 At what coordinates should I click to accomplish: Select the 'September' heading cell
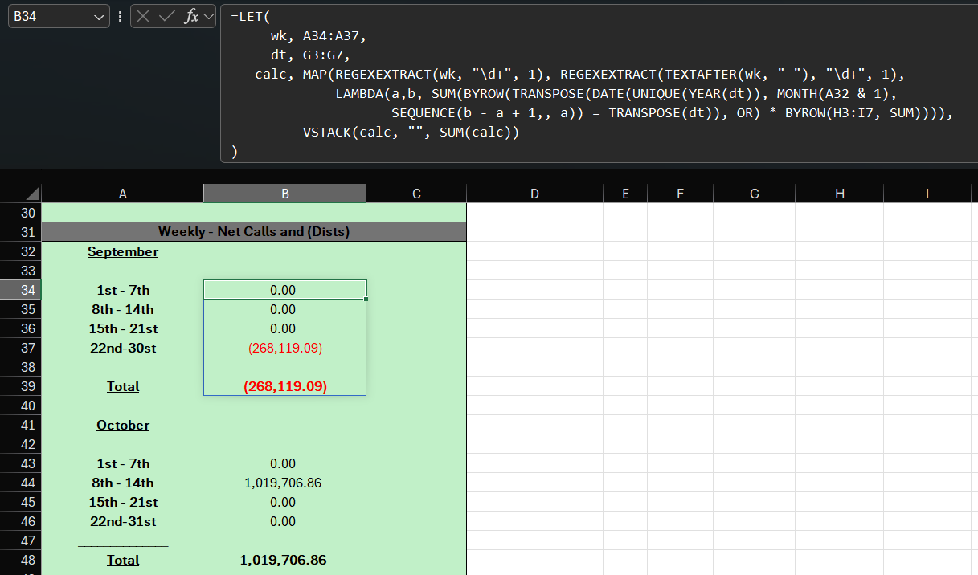coord(123,251)
